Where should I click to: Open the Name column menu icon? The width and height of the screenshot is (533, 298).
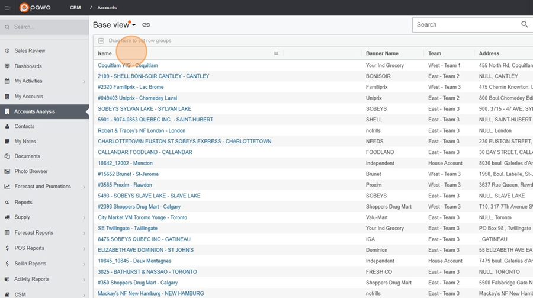(276, 53)
